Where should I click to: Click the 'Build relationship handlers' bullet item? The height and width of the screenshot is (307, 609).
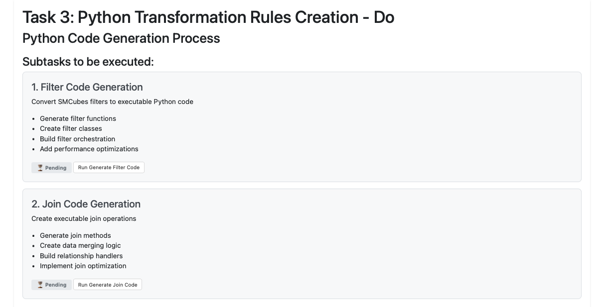[81, 256]
